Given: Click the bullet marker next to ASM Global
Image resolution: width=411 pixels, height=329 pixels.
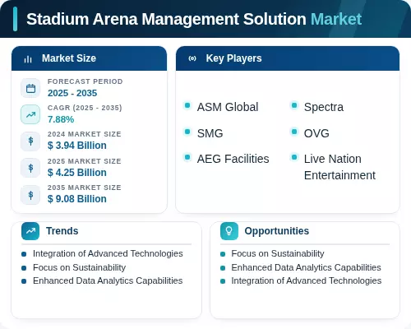Looking at the screenshot, I should (x=187, y=105).
